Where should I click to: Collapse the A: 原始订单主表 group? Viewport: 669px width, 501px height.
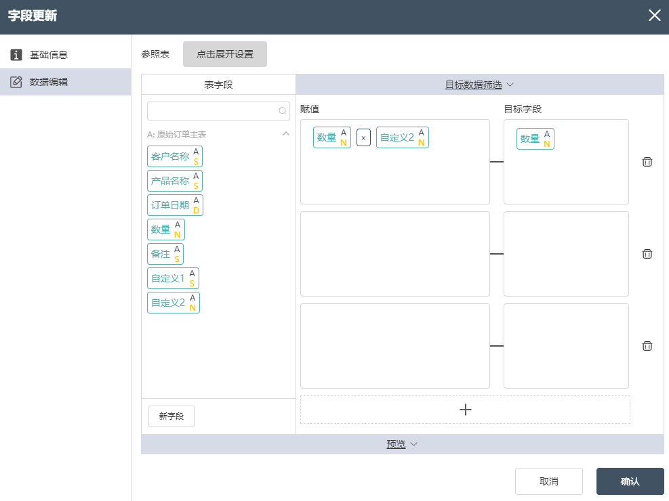tap(286, 134)
